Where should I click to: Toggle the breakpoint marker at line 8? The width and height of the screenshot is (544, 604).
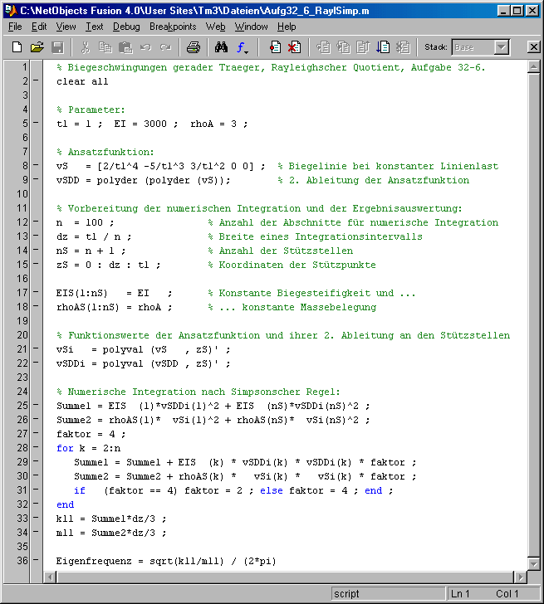coord(36,165)
